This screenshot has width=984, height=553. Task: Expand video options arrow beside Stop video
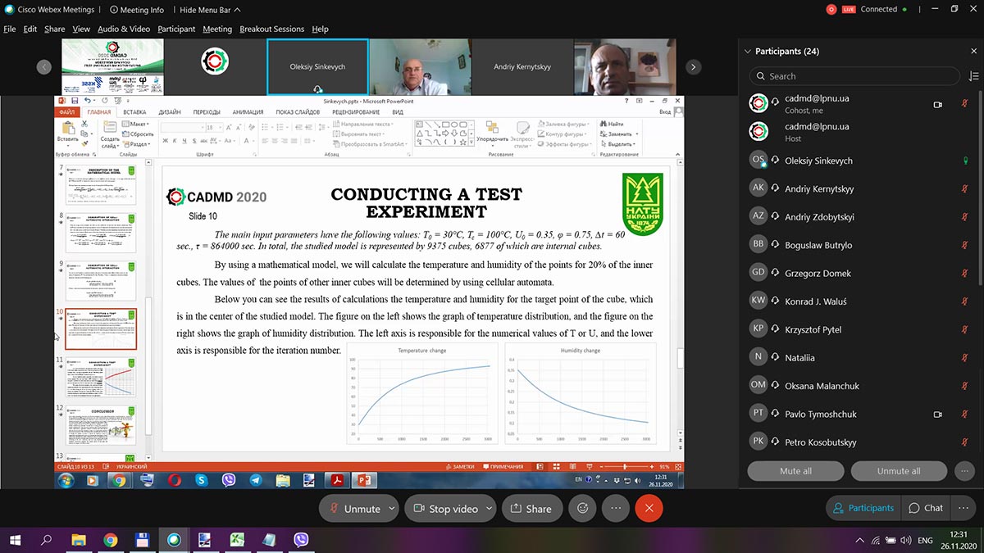pos(489,508)
